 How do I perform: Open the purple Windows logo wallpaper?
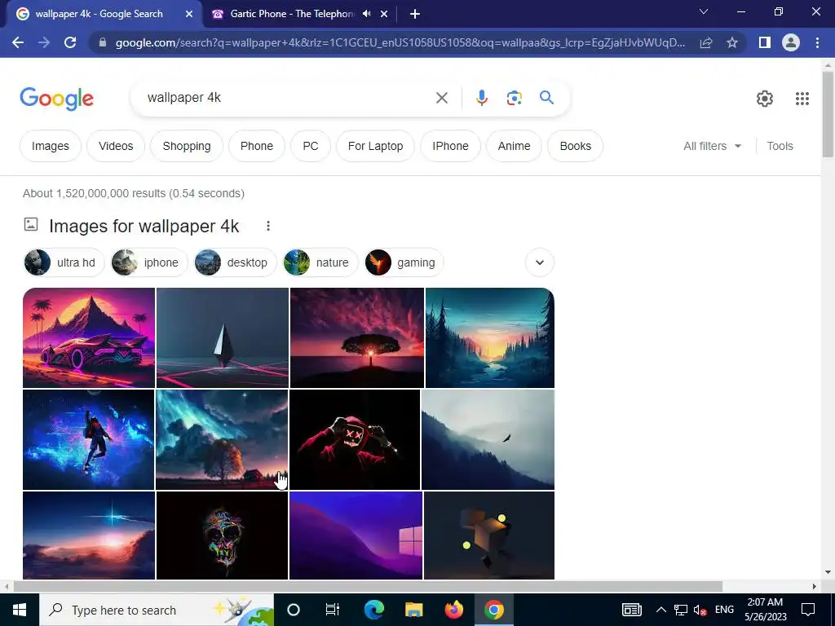coord(356,535)
